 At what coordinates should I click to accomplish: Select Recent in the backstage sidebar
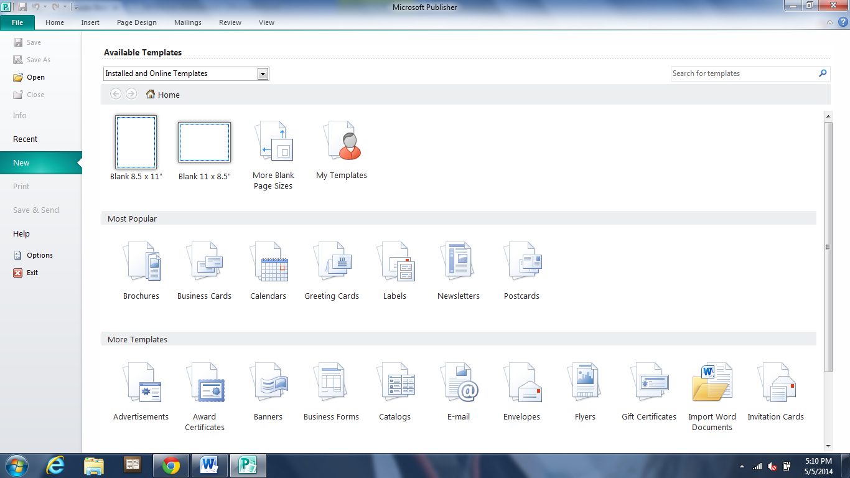pos(26,139)
